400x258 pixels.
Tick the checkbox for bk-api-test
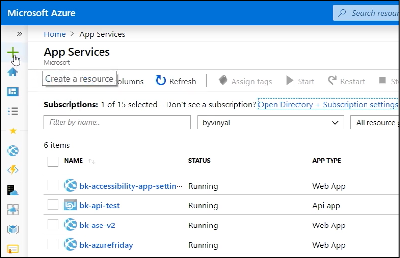pos(53,205)
